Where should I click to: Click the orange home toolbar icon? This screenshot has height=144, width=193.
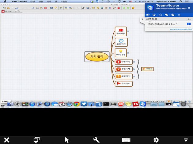click(x=133, y=8)
